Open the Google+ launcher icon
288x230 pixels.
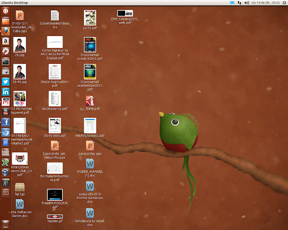5,183
